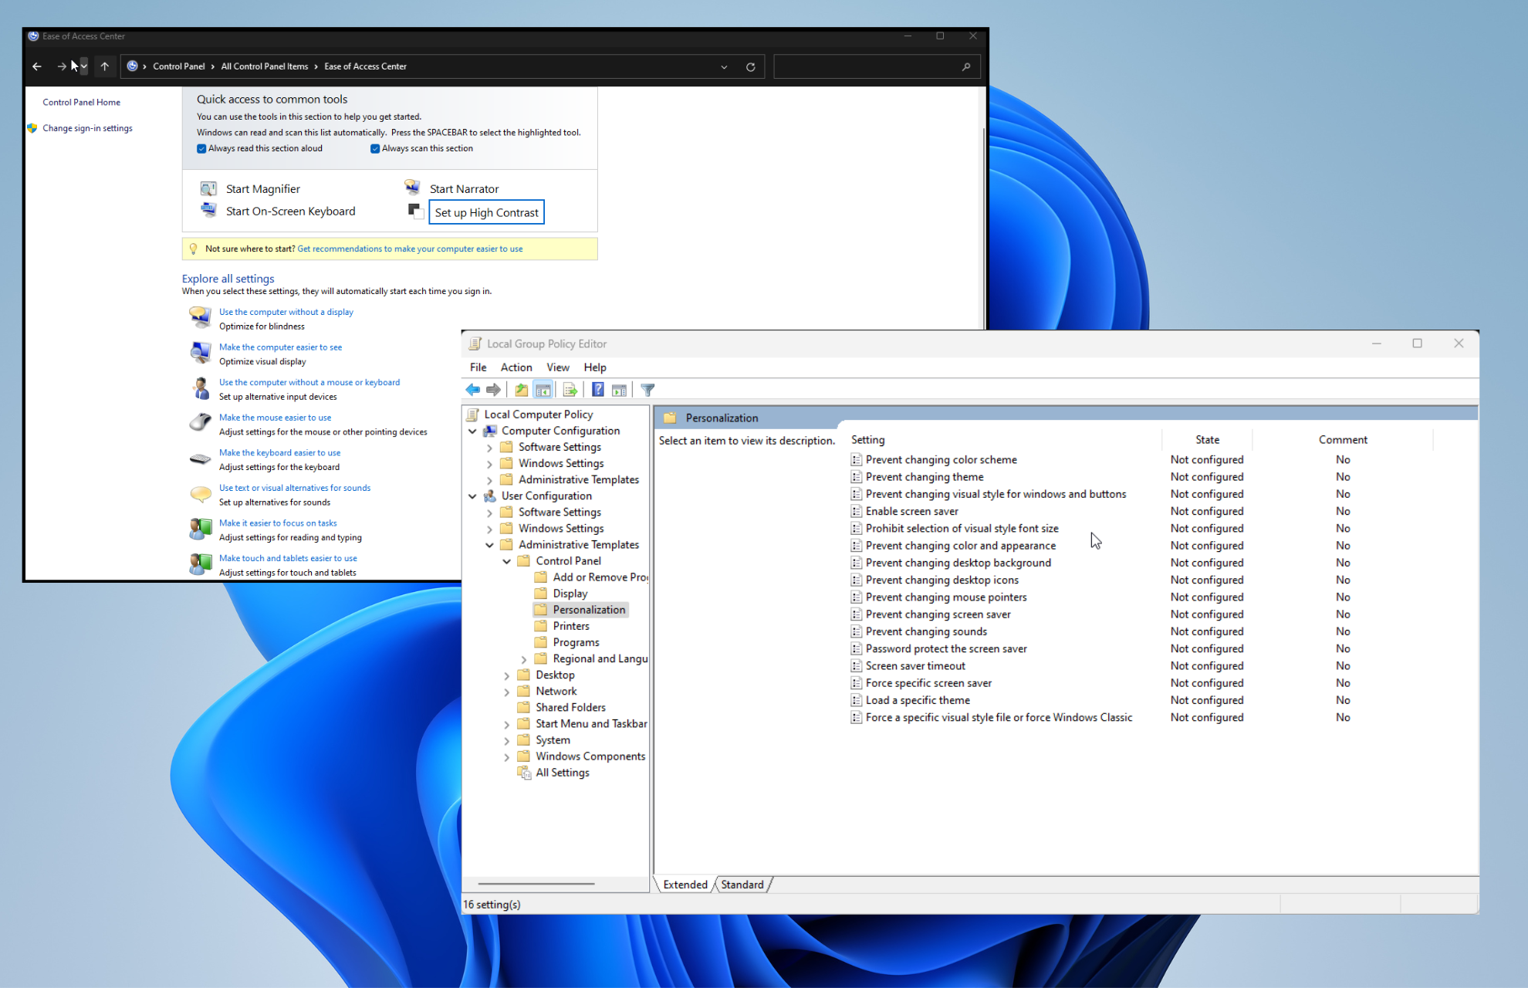Click the refresh icon in Ease of Access address bar
The height and width of the screenshot is (988, 1528).
point(750,66)
